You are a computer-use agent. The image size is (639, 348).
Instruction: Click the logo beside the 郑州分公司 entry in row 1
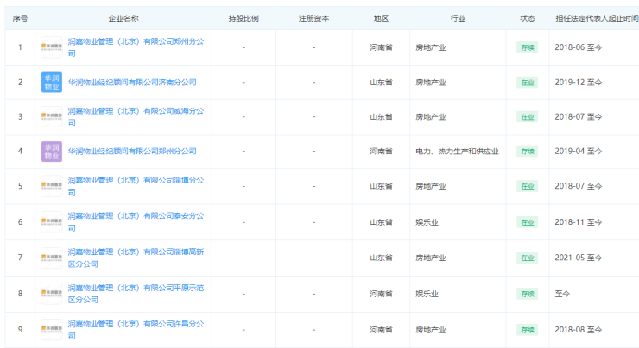[x=52, y=47]
